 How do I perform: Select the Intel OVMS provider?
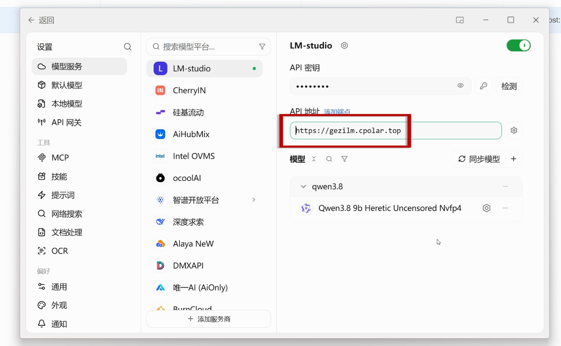[205, 156]
